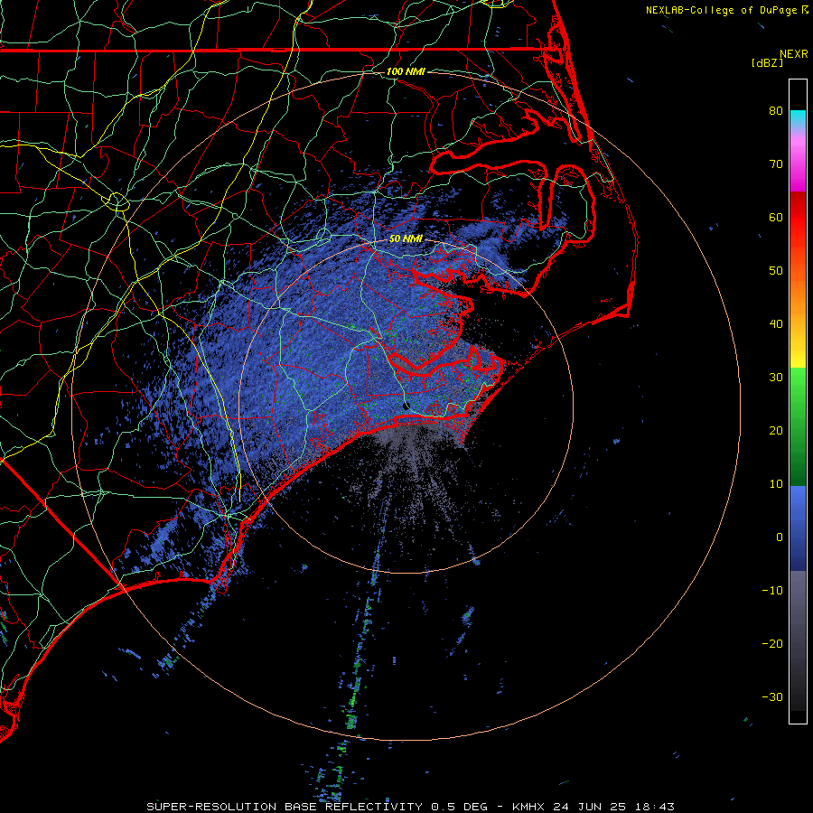Image resolution: width=813 pixels, height=813 pixels.
Task: Click the circular highway interchange loop marker
Action: [x=117, y=201]
